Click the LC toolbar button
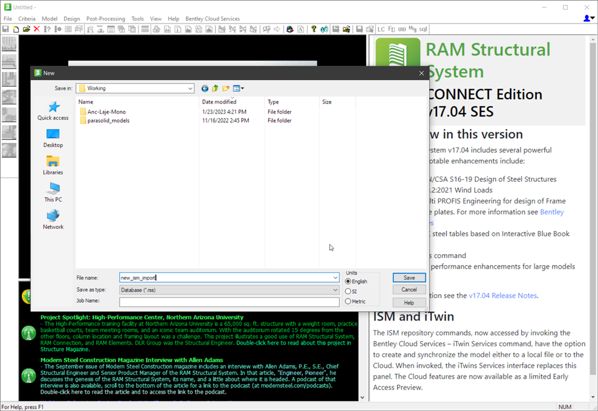Image resolution: width=598 pixels, height=411 pixels. click(x=381, y=29)
